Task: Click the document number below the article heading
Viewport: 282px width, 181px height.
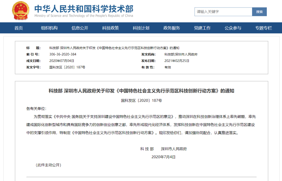Action: click(x=141, y=100)
